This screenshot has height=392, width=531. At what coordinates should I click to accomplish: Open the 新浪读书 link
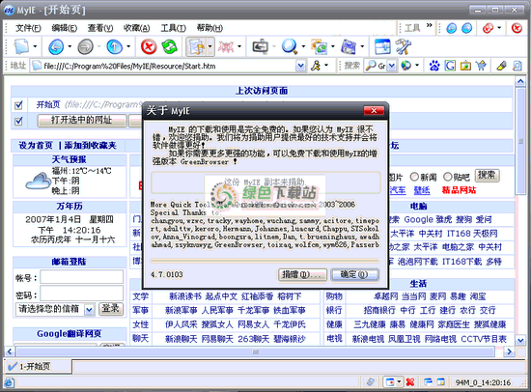(x=185, y=296)
